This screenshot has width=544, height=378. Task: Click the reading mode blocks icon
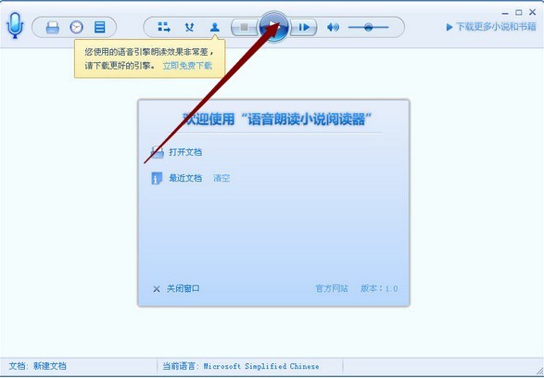coord(164,27)
